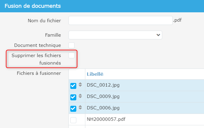204x128 pixels.
Task: Untick the DSC_0006.jpg file checkbox
Action: [73, 108]
